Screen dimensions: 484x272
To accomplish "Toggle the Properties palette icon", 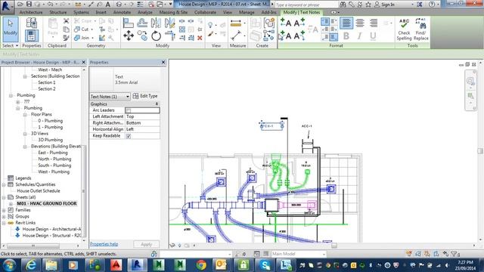I will [x=32, y=36].
